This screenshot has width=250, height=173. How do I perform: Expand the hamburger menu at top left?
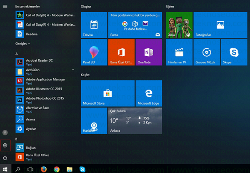click(5, 6)
